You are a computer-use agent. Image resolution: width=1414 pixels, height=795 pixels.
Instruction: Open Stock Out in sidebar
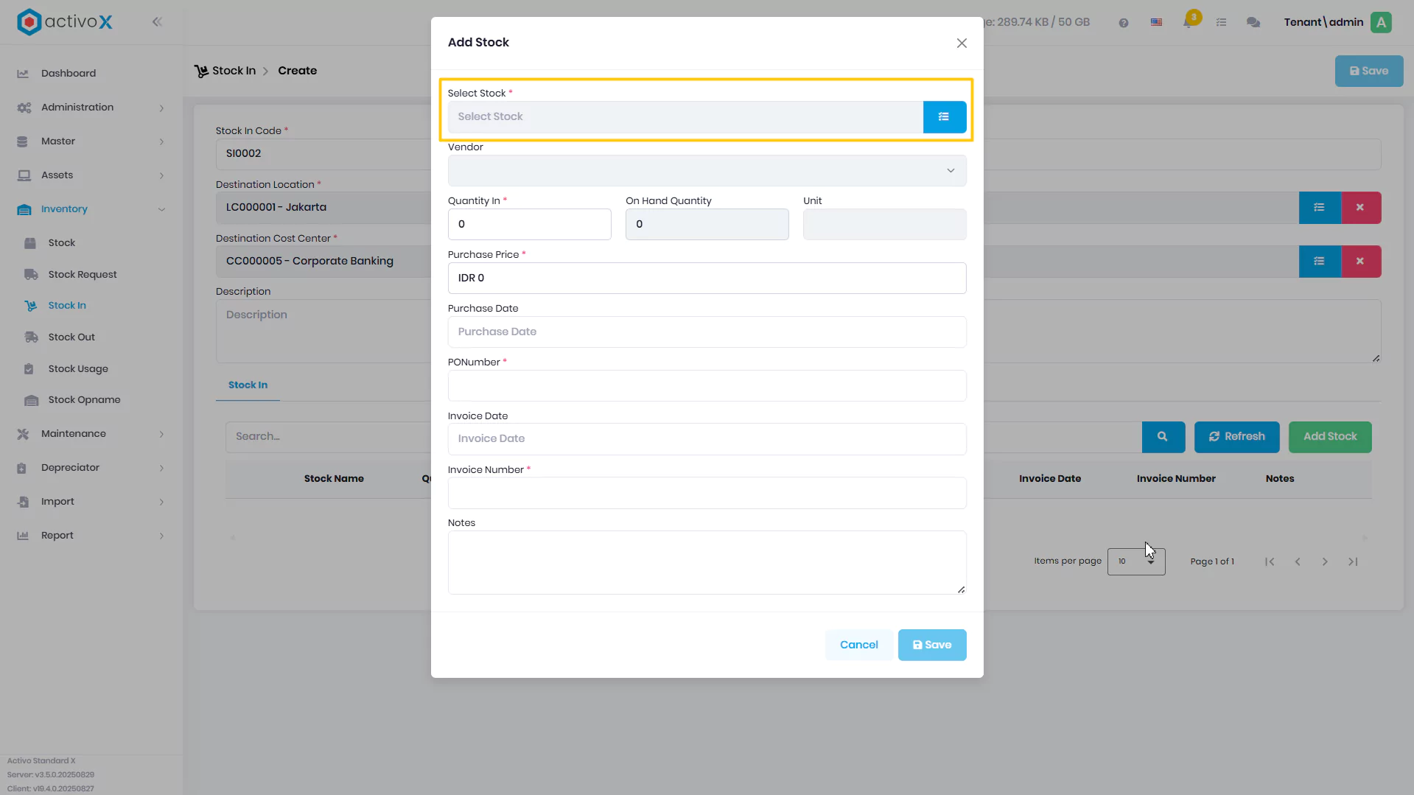tap(71, 337)
